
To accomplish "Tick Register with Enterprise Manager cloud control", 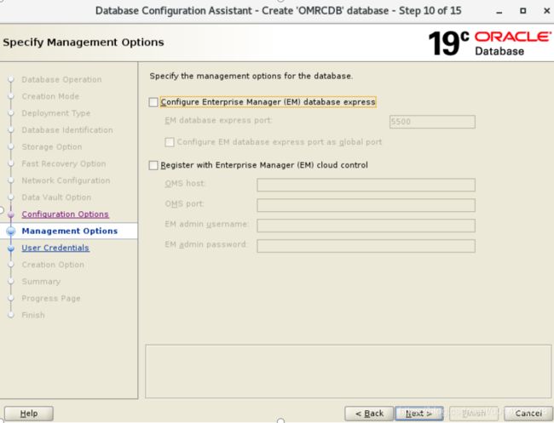I will (153, 165).
